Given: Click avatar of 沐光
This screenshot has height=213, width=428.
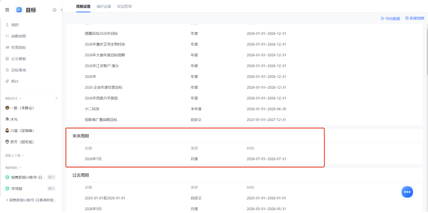Looking at the screenshot, I should click(x=7, y=119).
